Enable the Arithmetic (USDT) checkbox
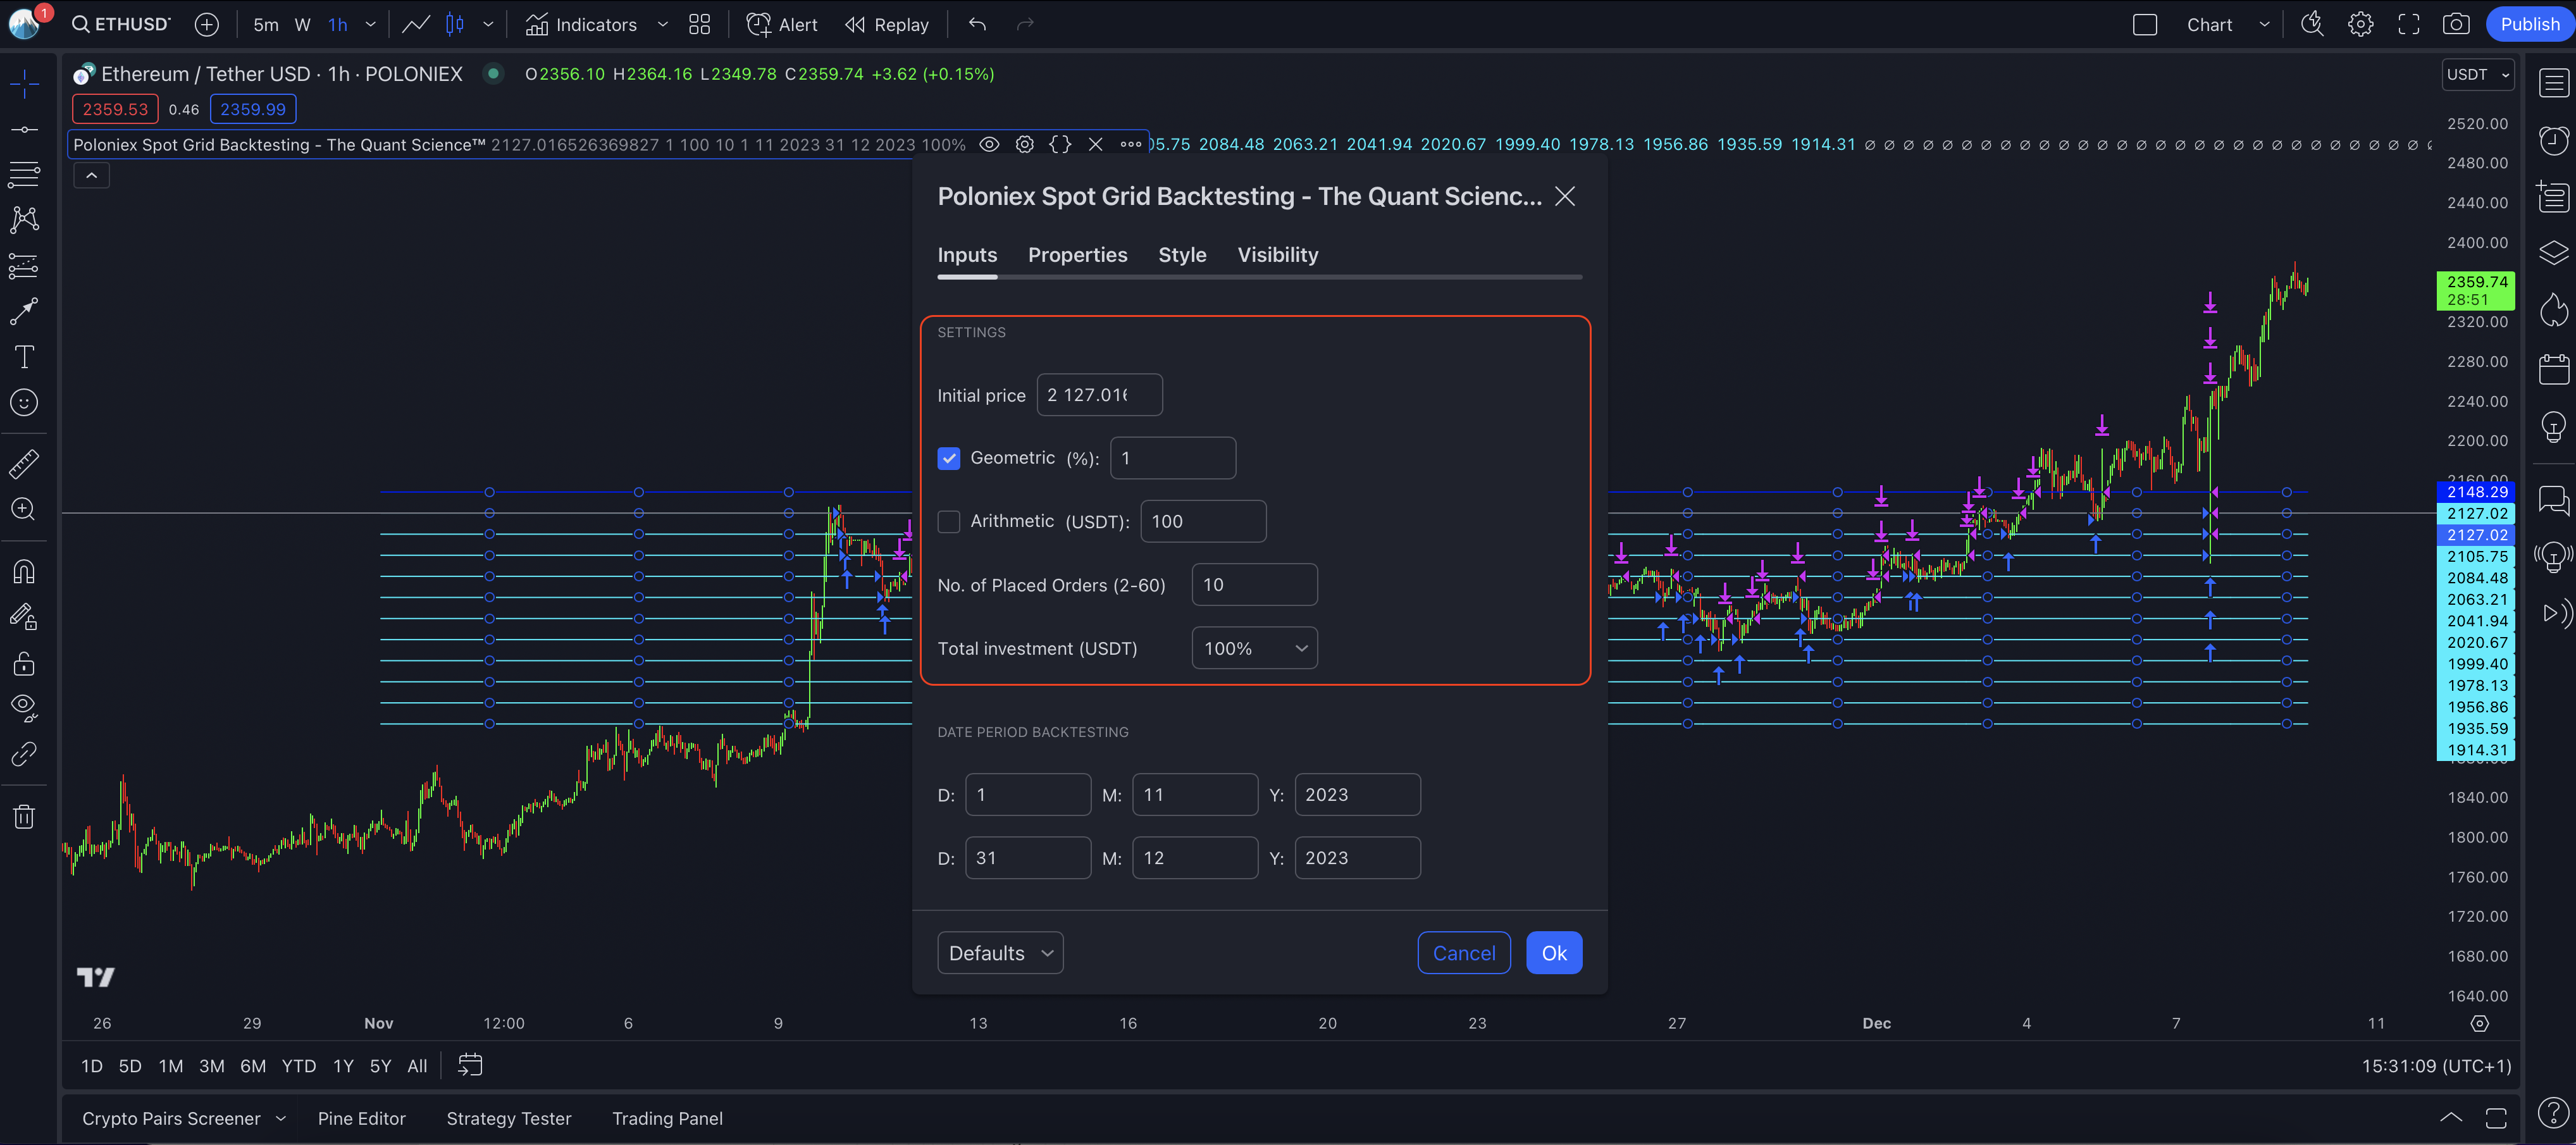The width and height of the screenshot is (2576, 1145). click(949, 521)
